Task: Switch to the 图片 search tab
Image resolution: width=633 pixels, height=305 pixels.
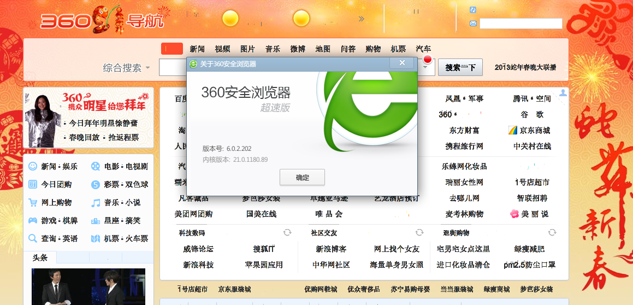Action: point(247,49)
